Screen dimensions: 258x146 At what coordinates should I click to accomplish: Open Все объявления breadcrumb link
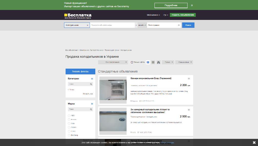(x=71, y=50)
